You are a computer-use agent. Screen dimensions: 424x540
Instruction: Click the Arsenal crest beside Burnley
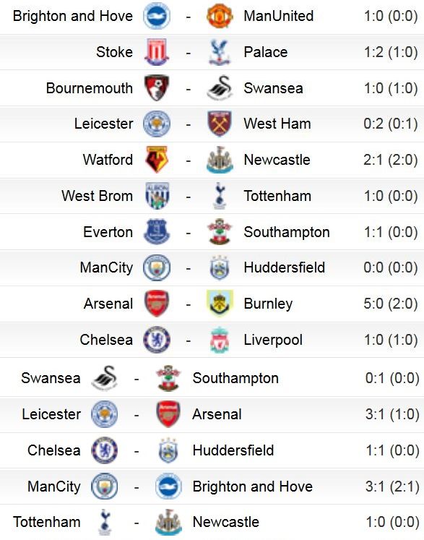point(157,304)
